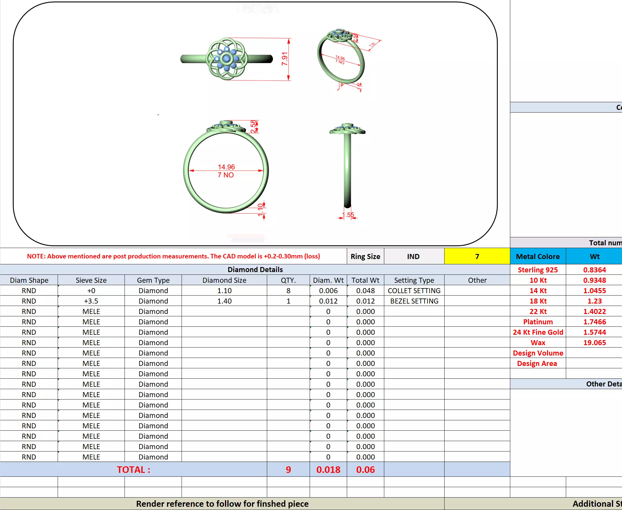Select the Metal Colore header cell
622x510 pixels.
[x=538, y=256]
